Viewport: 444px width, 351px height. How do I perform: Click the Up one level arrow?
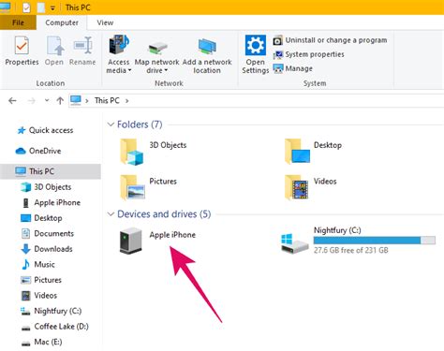(x=60, y=101)
